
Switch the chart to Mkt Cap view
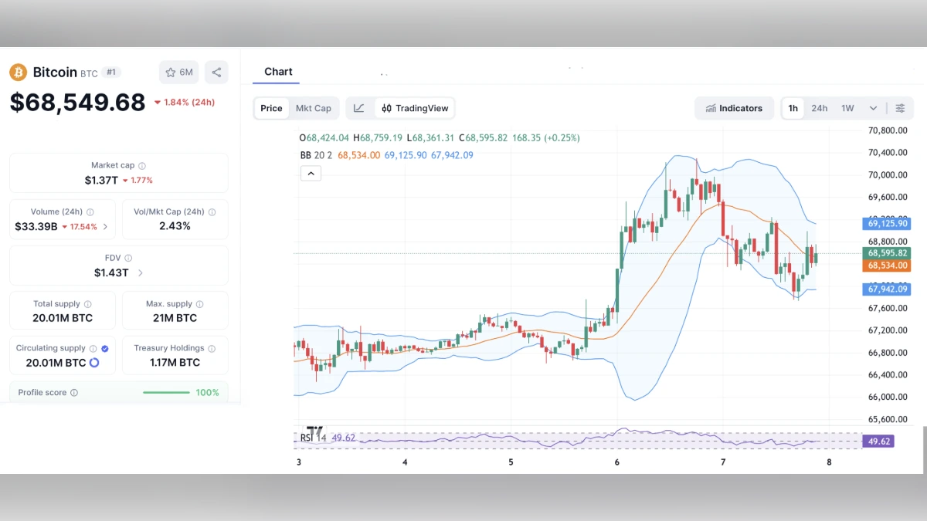point(314,108)
